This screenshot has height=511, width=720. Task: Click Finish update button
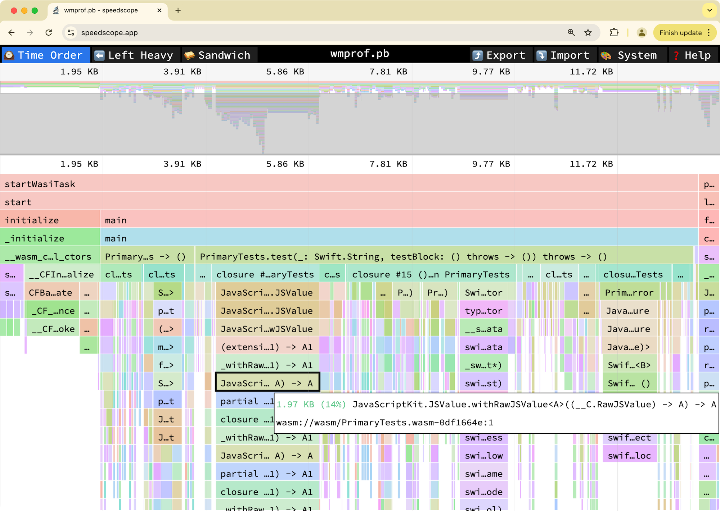pyautogui.click(x=680, y=33)
